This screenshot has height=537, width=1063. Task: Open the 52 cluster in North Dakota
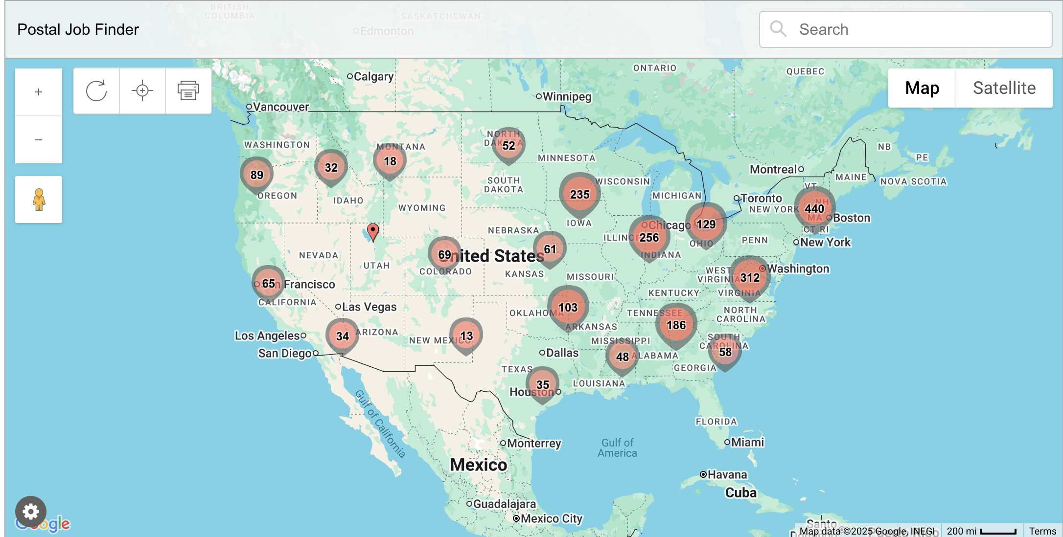tap(508, 146)
